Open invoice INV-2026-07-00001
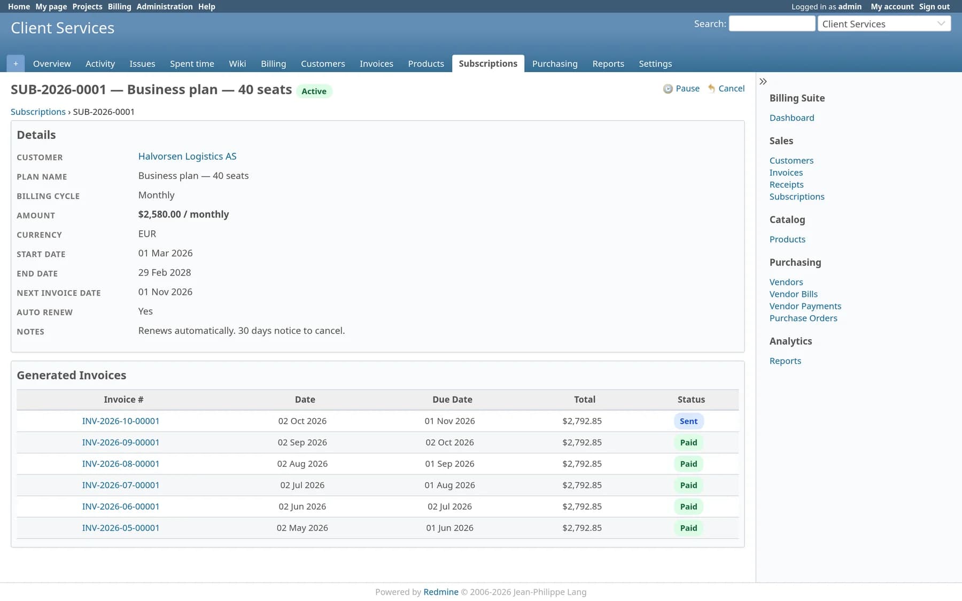Screen dimensions: 962x601 [x=121, y=485]
